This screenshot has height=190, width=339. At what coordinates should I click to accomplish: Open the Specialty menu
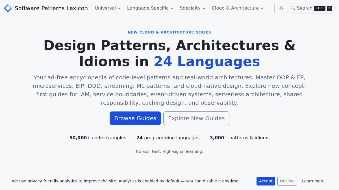pyautogui.click(x=193, y=8)
